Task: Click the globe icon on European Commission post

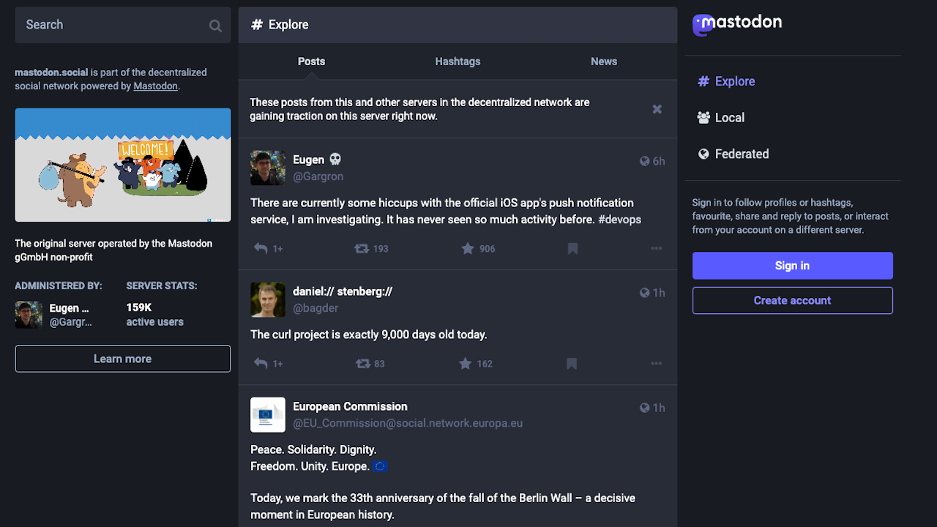Action: pos(645,408)
